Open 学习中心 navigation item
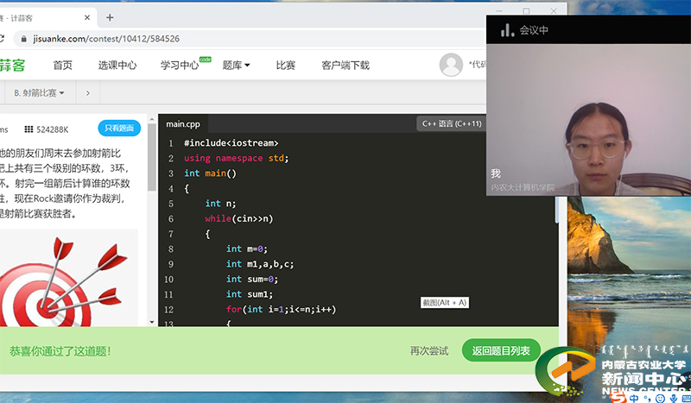 coord(180,66)
